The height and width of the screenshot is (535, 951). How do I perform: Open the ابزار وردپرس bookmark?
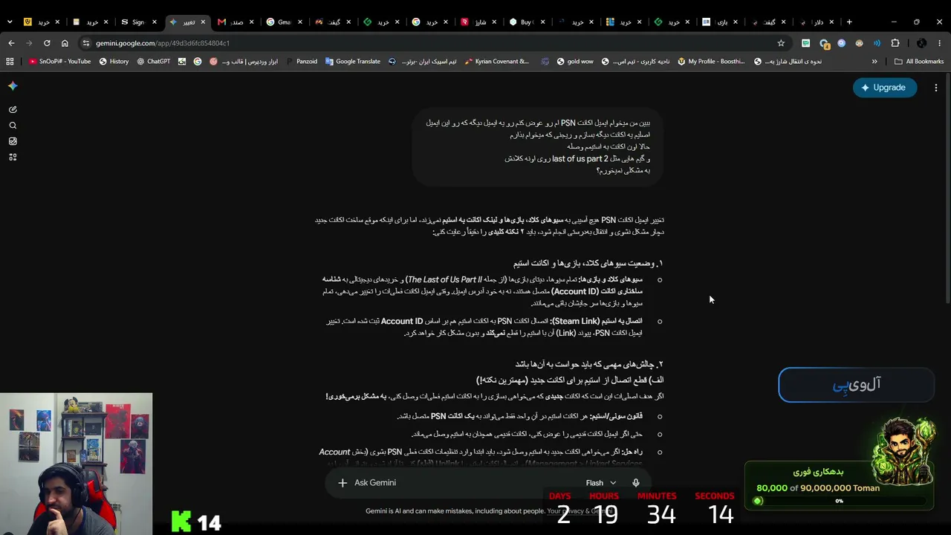click(244, 62)
